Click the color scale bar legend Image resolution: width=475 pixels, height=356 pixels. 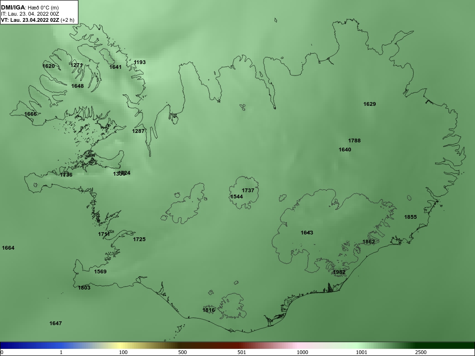tap(237, 346)
